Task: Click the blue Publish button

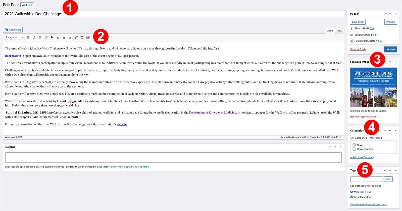Action: click(390, 50)
